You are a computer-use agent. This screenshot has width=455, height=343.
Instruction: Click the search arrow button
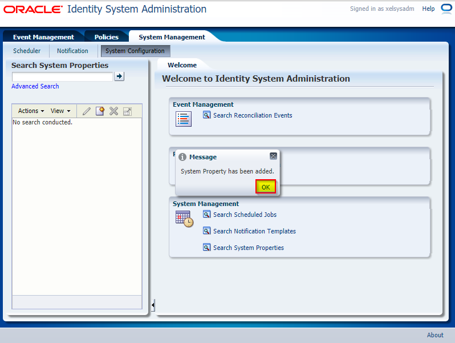click(x=119, y=76)
